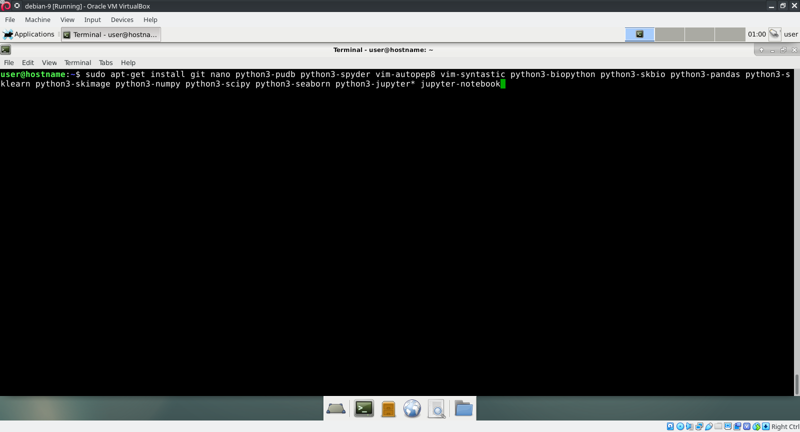
Task: Open the web browser globe icon
Action: coord(412,408)
